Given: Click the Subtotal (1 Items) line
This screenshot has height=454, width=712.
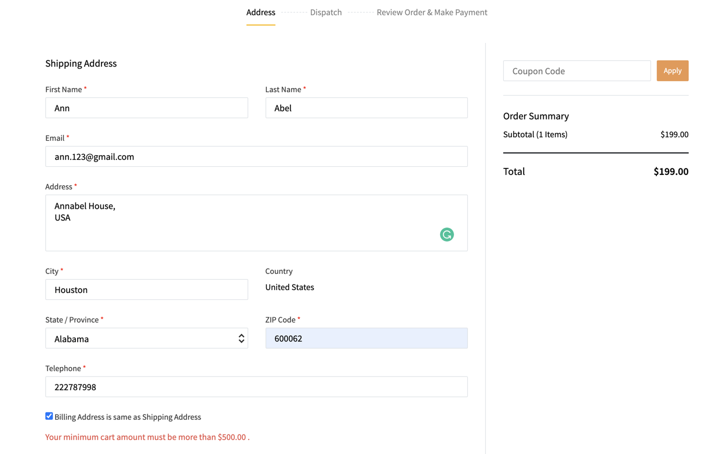Looking at the screenshot, I should [535, 134].
